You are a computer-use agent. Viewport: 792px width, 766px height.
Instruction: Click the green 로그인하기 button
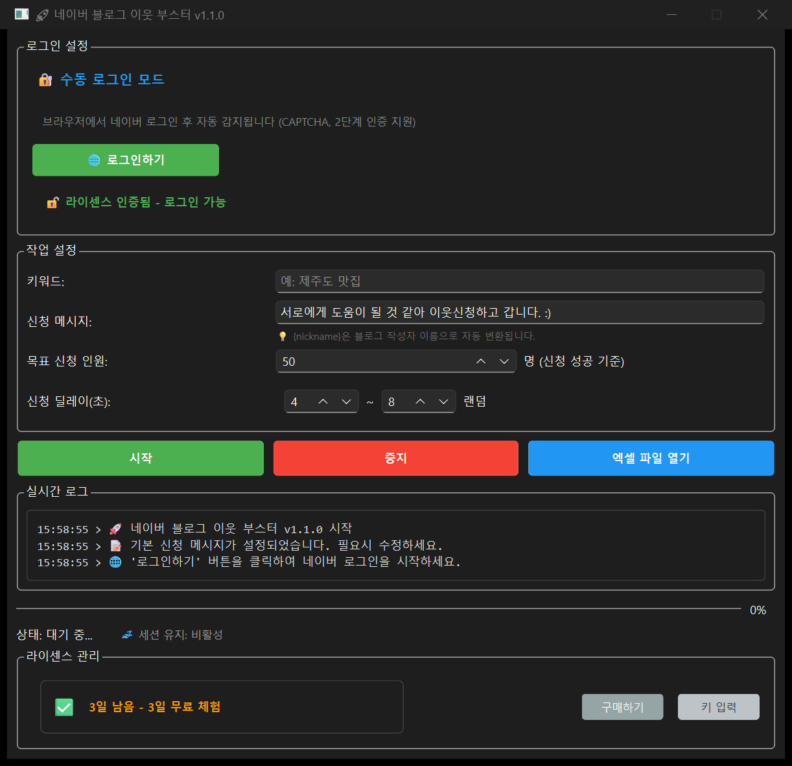point(126,160)
